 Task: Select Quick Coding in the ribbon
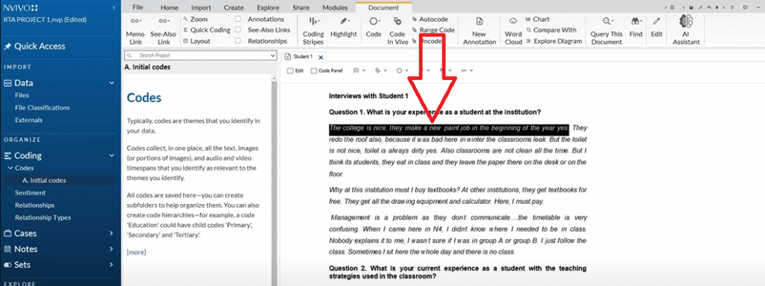click(207, 31)
